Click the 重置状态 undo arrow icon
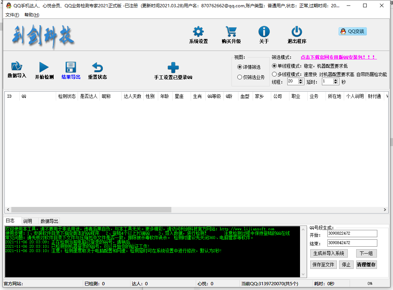This screenshot has height=290, width=393. [97, 67]
